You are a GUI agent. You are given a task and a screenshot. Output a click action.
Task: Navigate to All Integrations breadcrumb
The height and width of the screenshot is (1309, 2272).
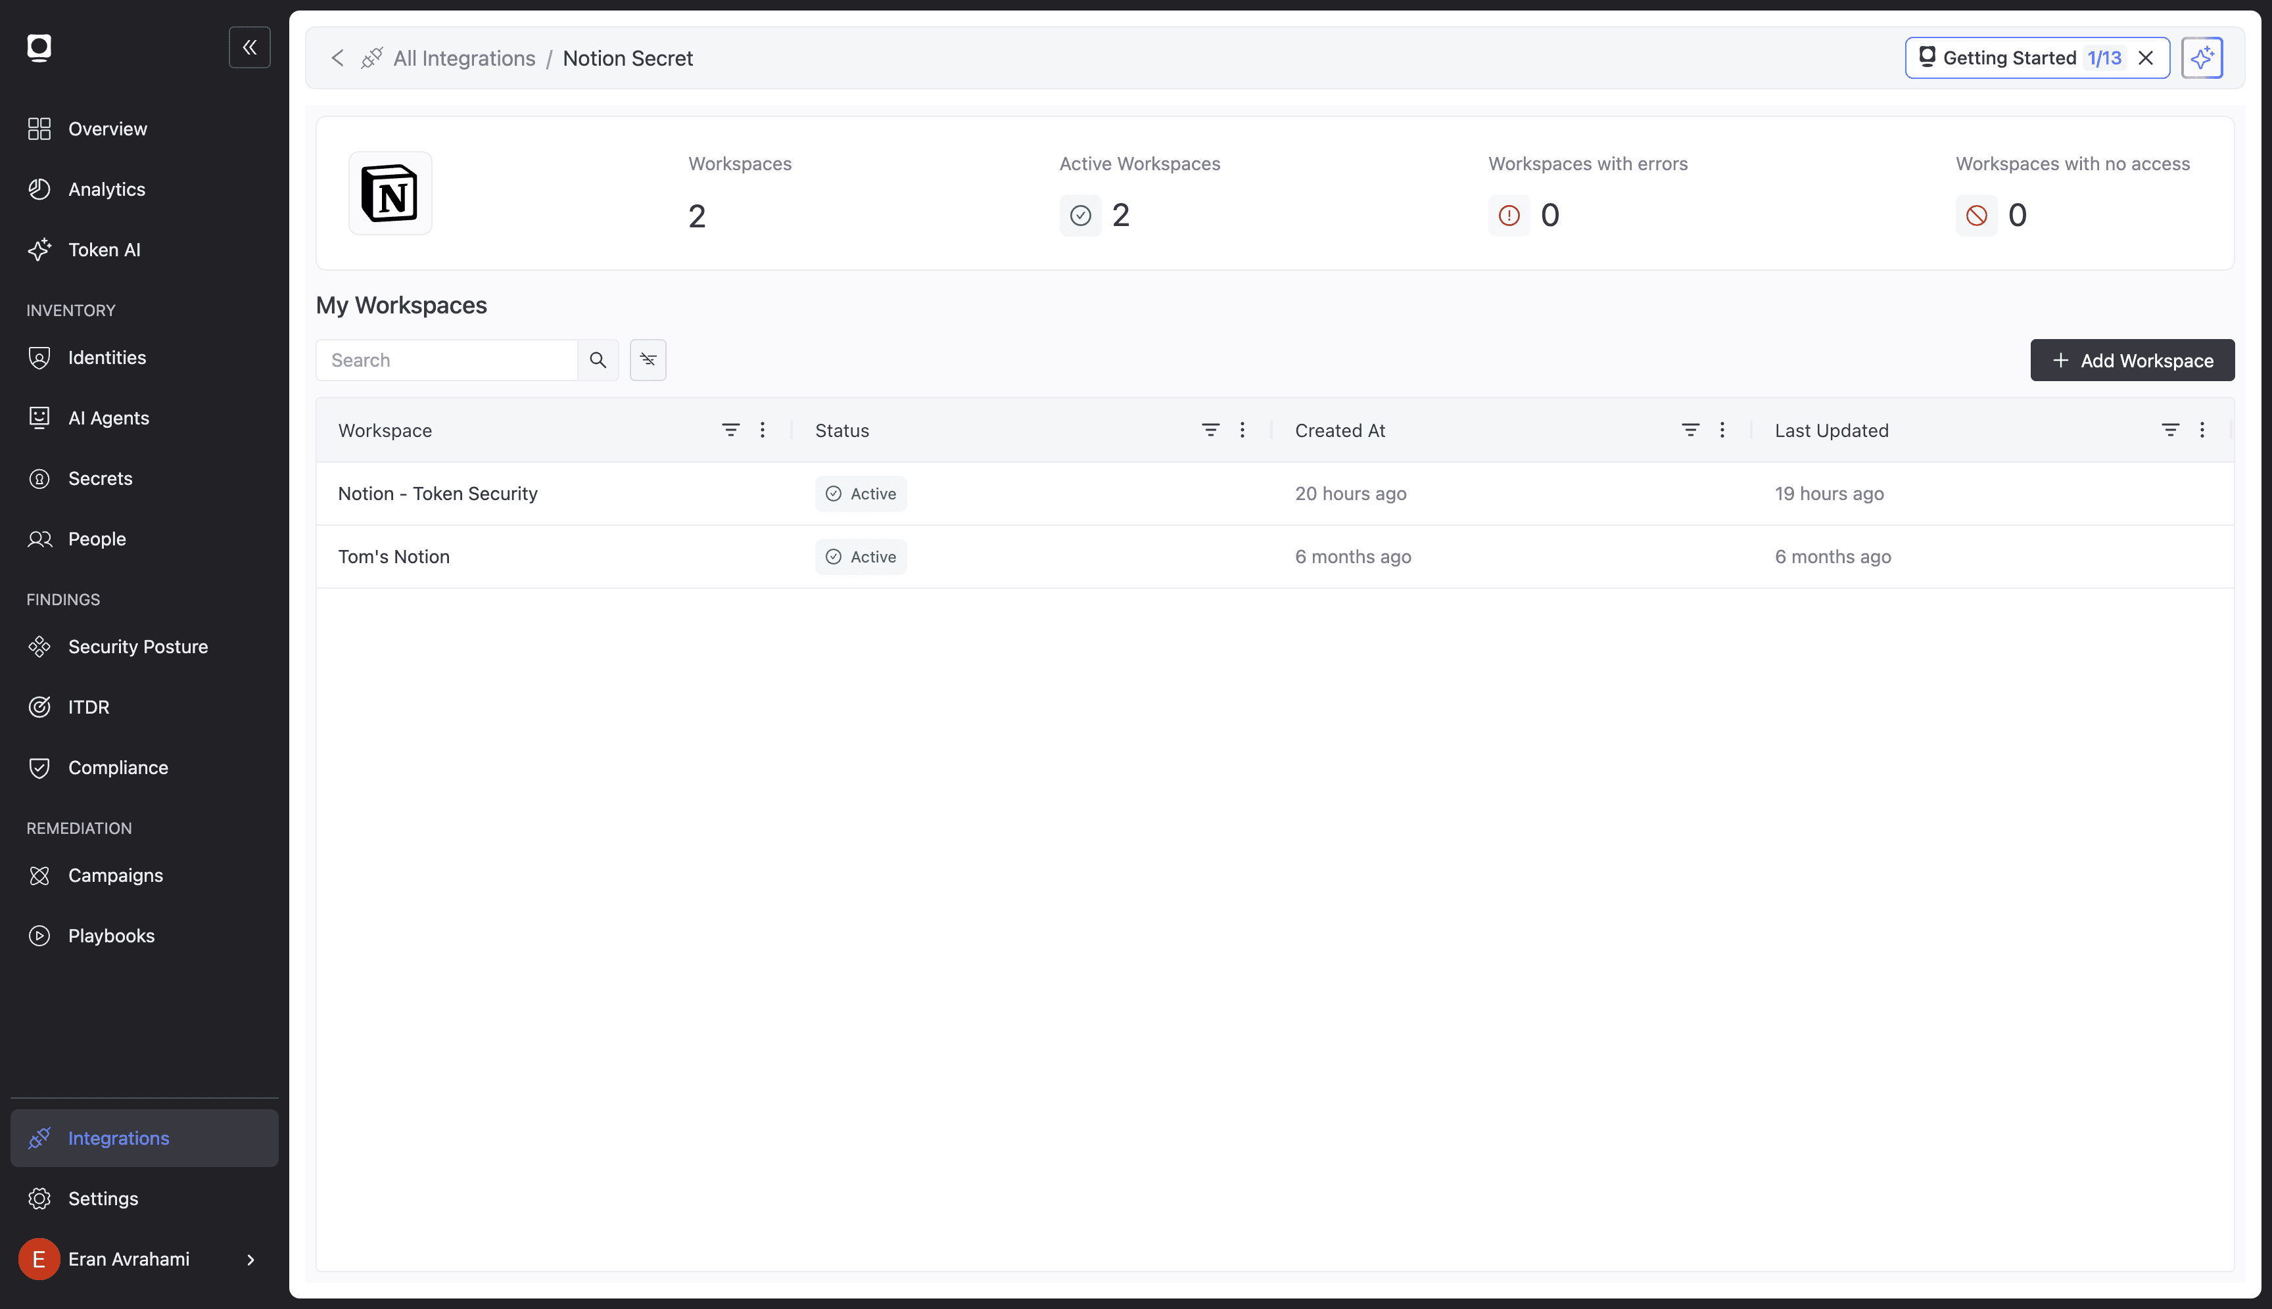[x=464, y=58]
